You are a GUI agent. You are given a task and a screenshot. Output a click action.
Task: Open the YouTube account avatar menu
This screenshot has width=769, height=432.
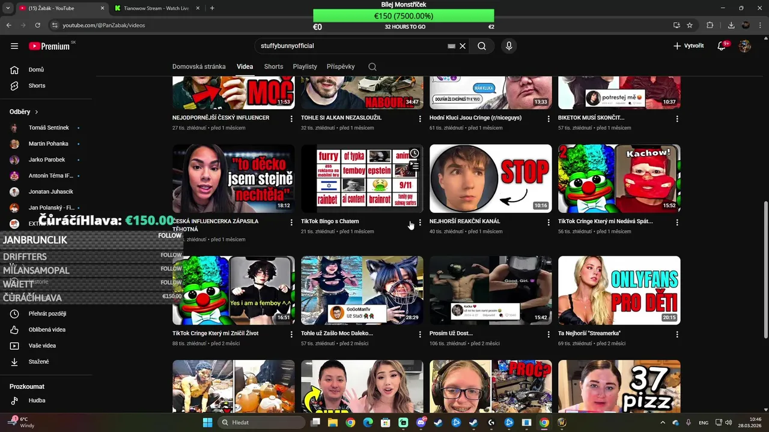(x=745, y=46)
